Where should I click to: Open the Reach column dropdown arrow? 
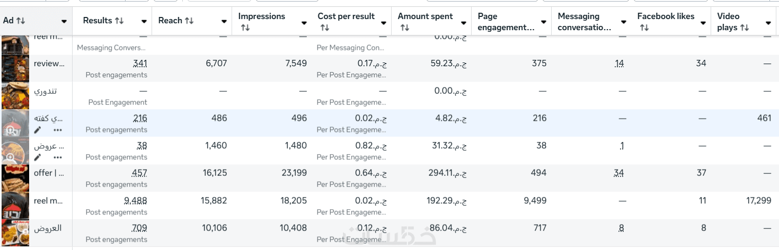[224, 22]
